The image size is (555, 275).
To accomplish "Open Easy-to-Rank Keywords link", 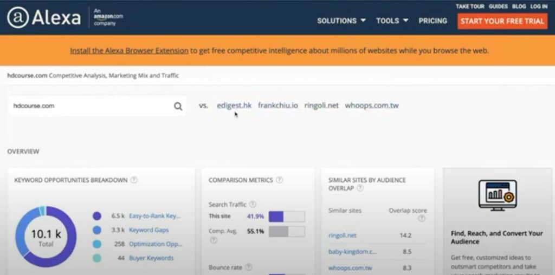I will 154,216.
